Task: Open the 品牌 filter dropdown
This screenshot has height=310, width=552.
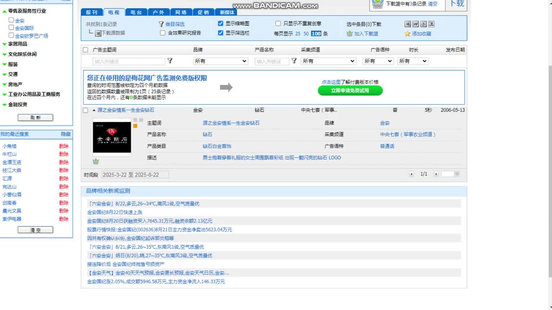Action: point(220,61)
